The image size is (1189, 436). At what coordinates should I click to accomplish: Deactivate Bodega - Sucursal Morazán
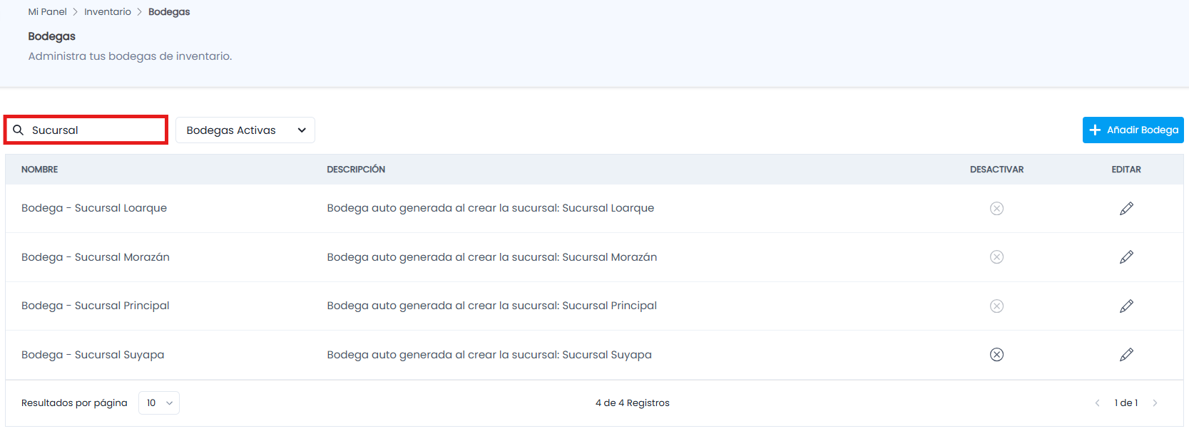[996, 257]
